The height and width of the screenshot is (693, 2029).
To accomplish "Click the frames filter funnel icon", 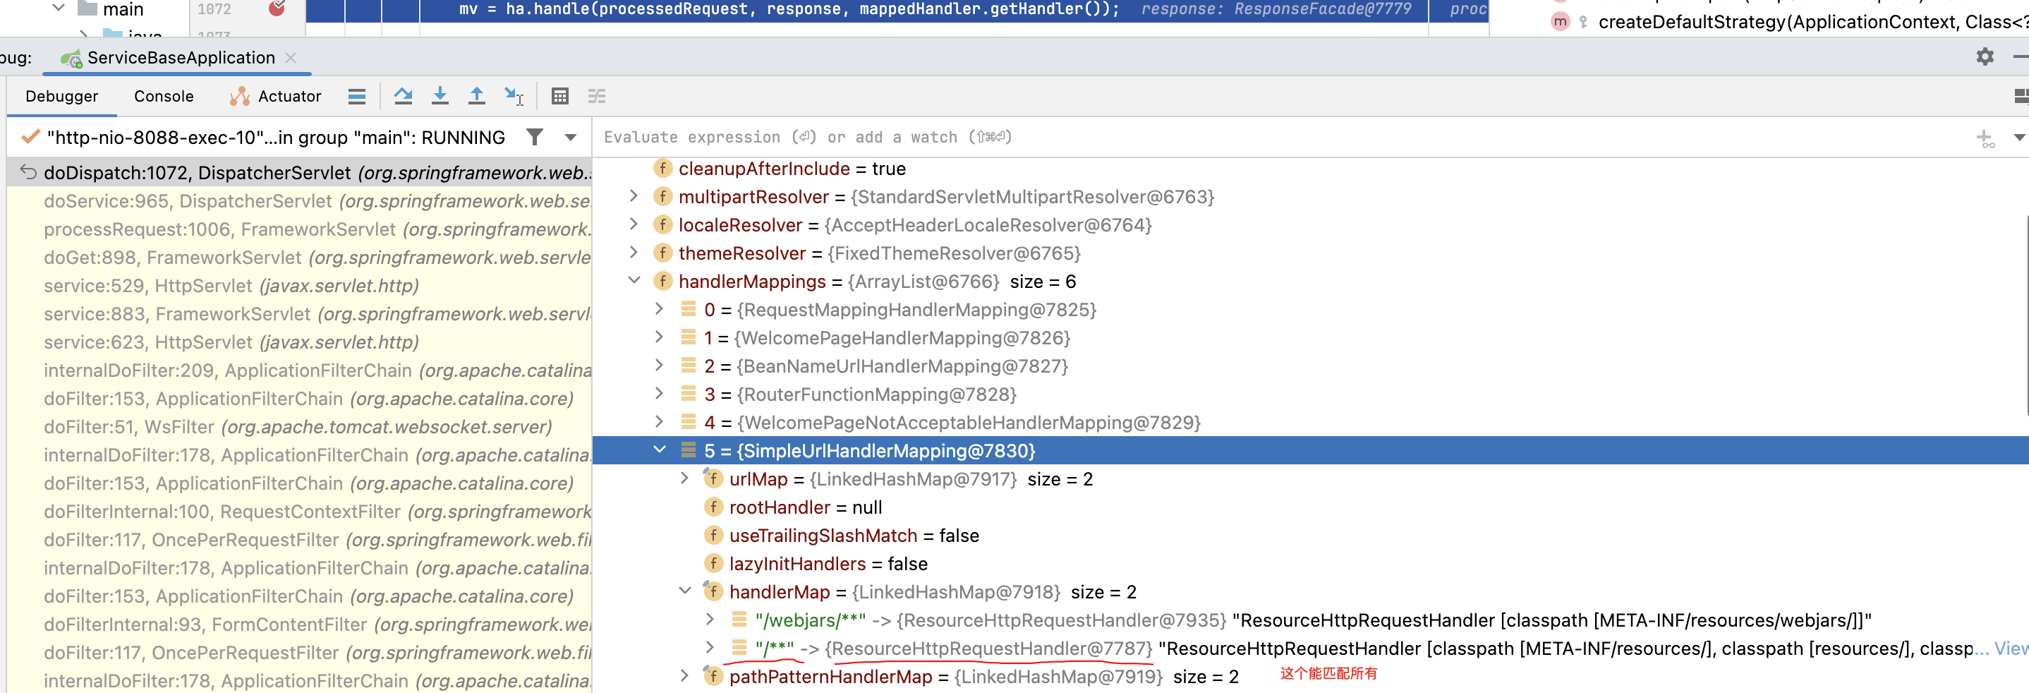I will pos(535,137).
